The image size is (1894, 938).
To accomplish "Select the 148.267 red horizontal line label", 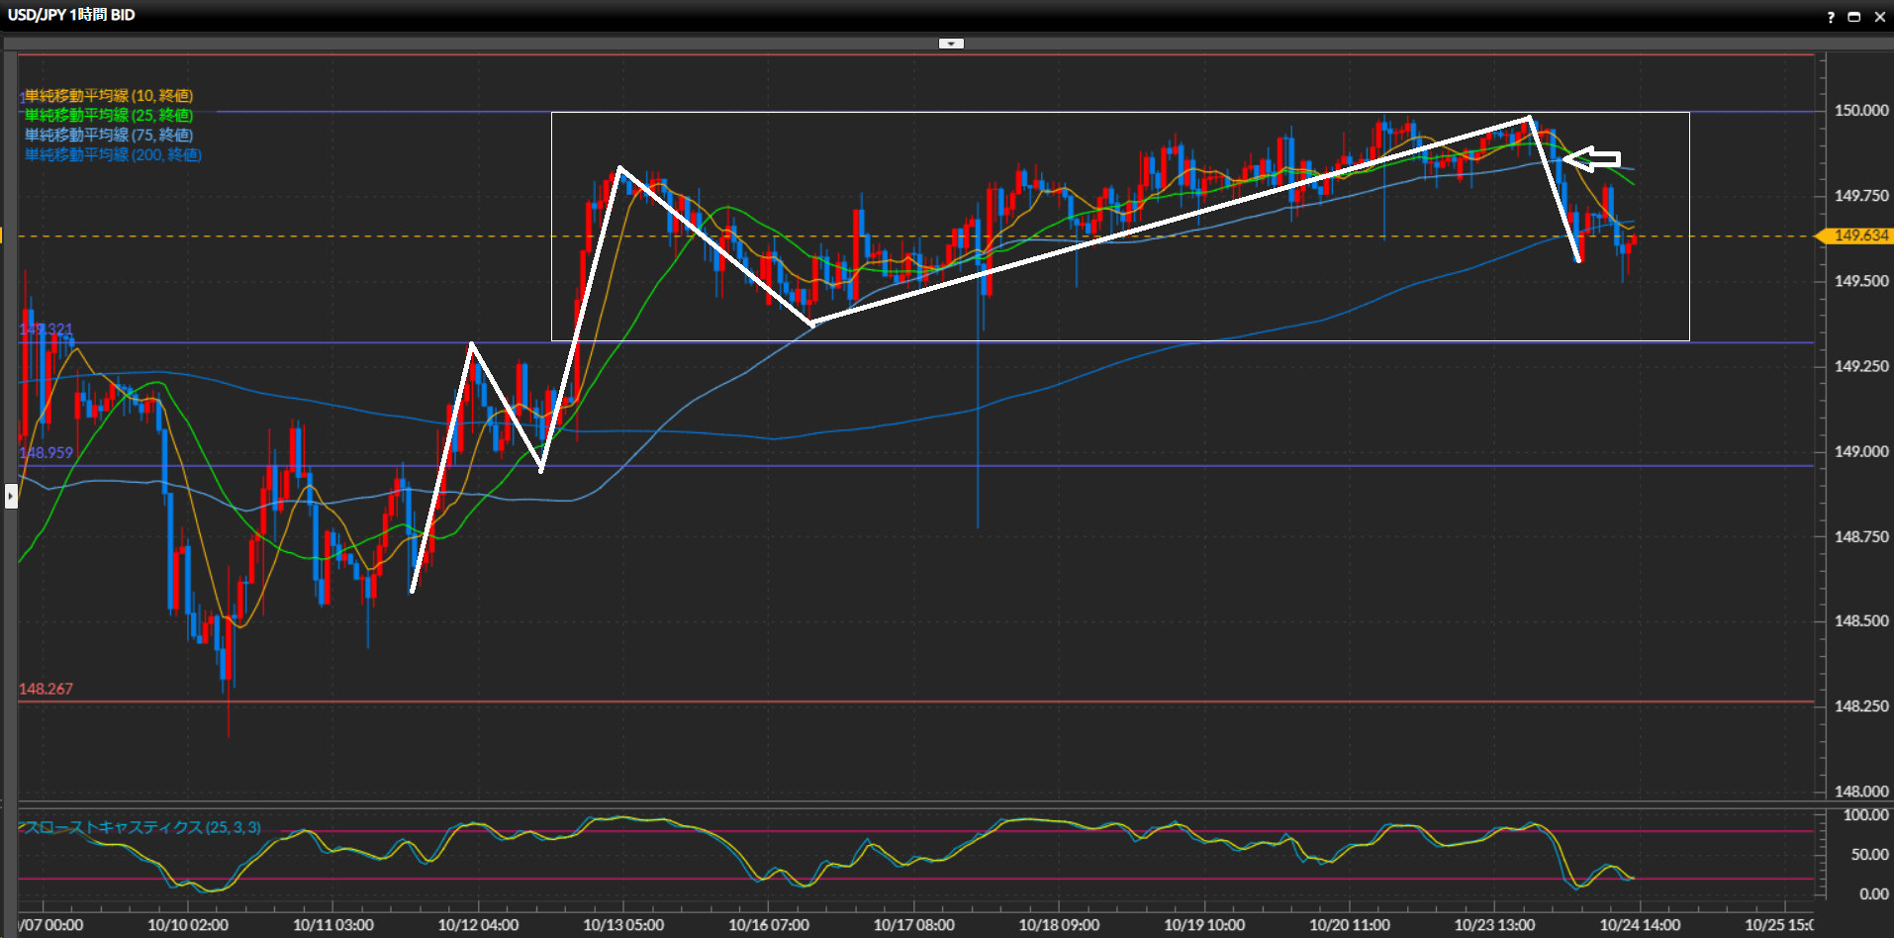I will click(x=46, y=689).
